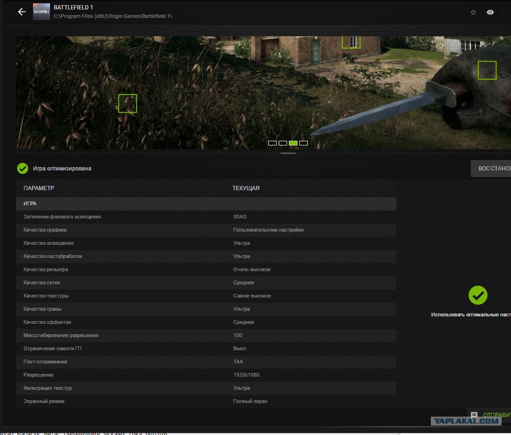Click the ПАРАМЕТР column header

(x=39, y=188)
